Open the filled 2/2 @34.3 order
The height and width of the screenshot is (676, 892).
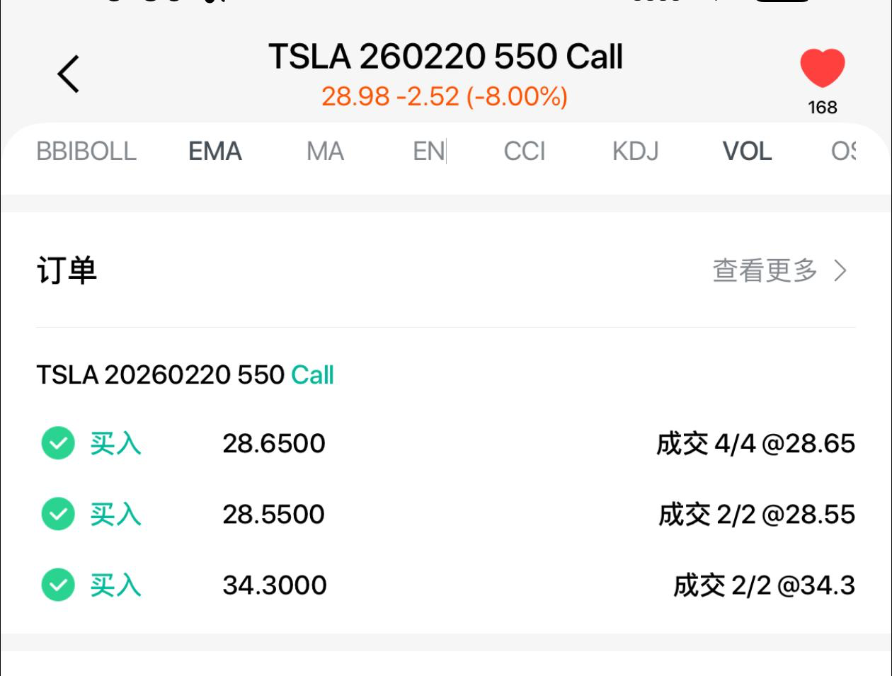tap(763, 585)
